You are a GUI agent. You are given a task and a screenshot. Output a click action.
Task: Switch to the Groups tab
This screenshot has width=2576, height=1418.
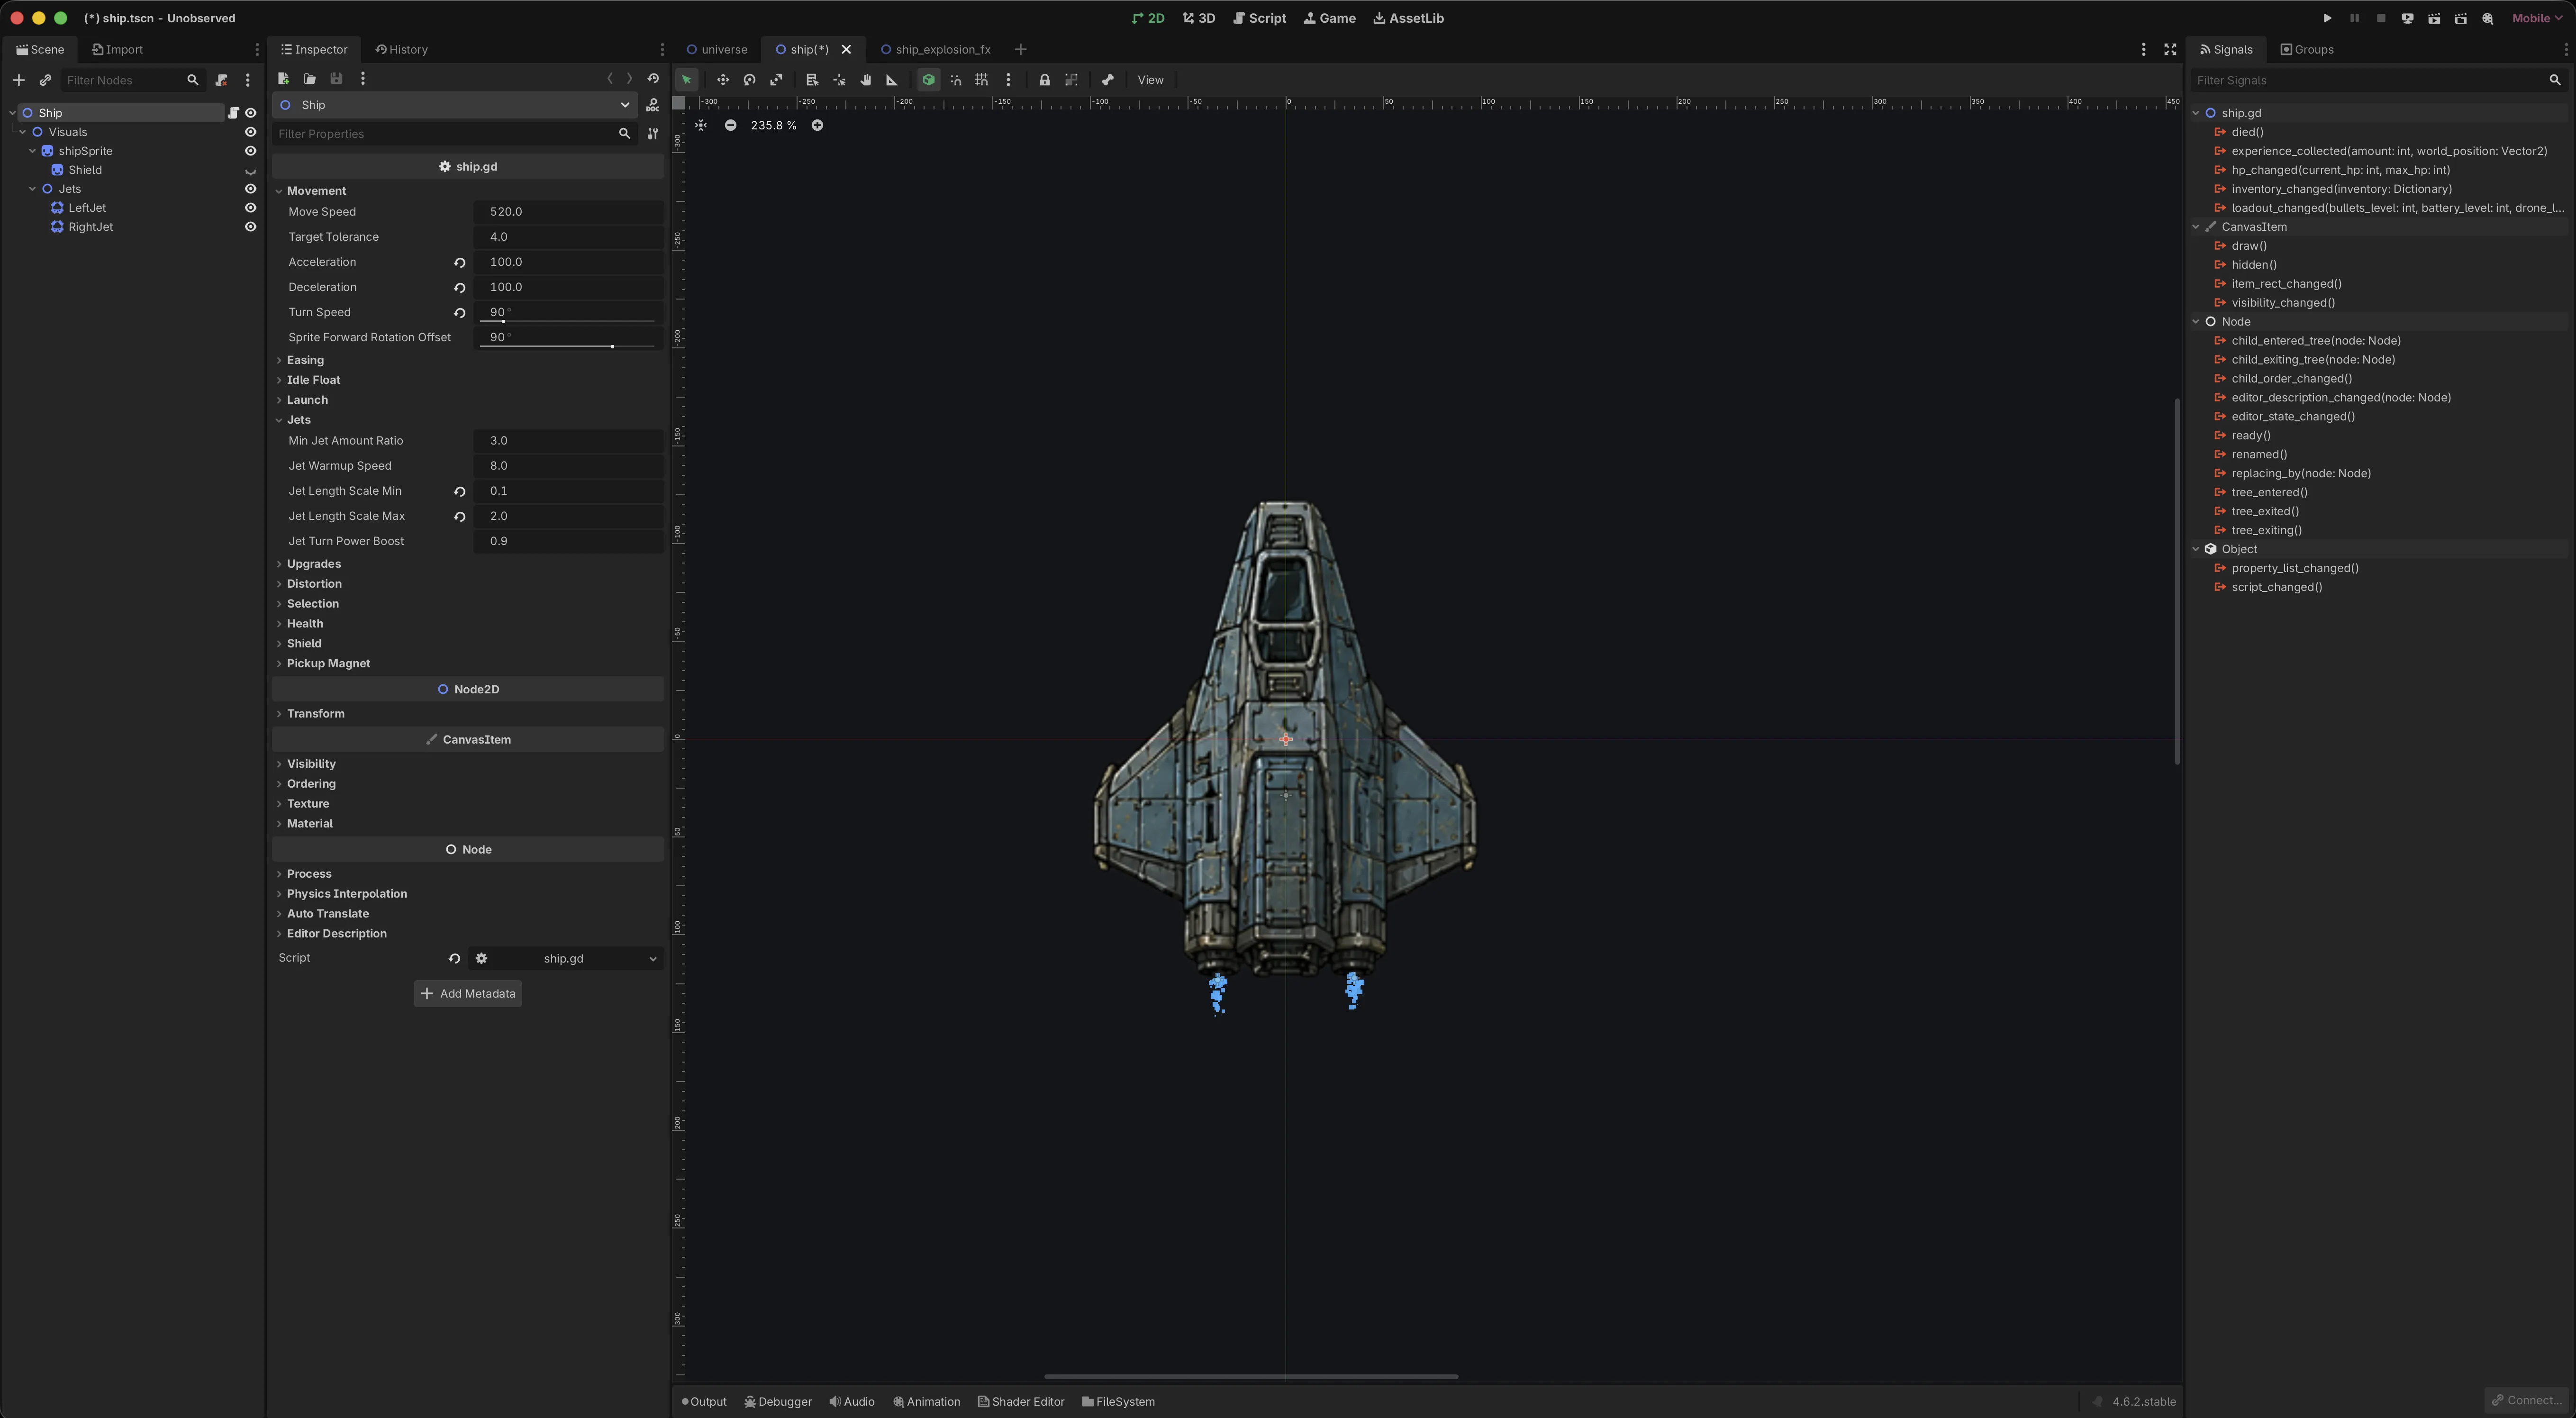click(x=2307, y=49)
